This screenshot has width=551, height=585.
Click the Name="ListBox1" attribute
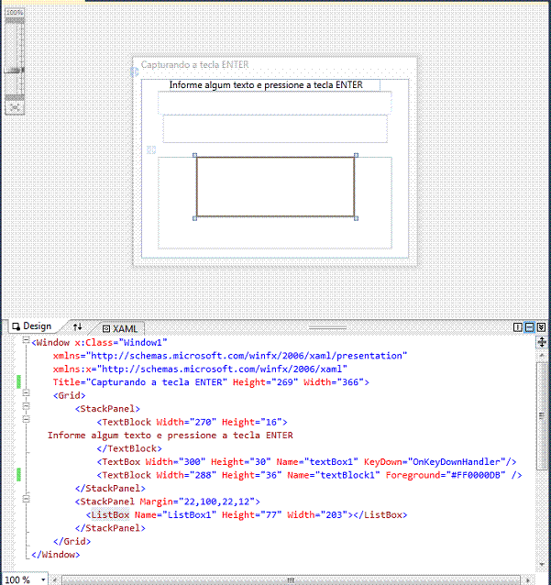click(175, 515)
